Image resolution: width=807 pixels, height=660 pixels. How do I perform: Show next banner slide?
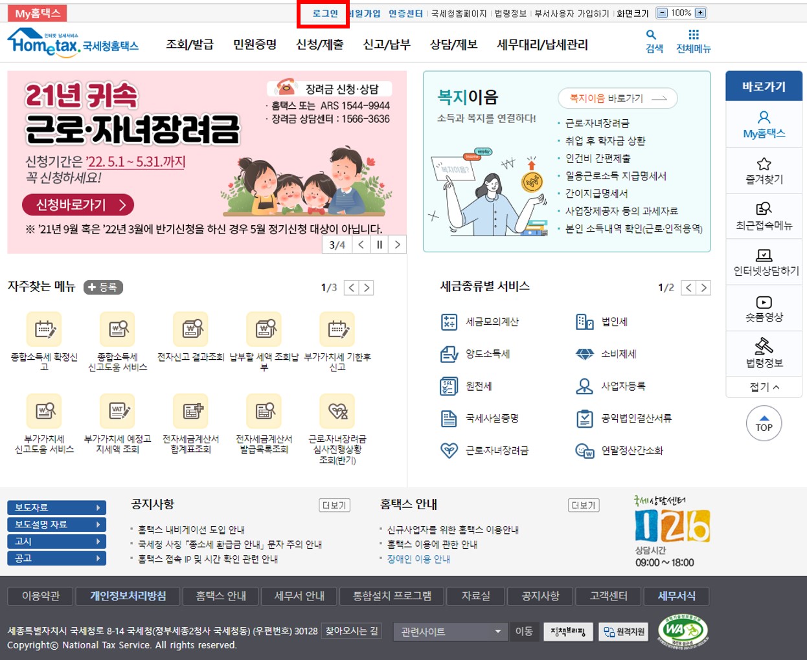398,245
